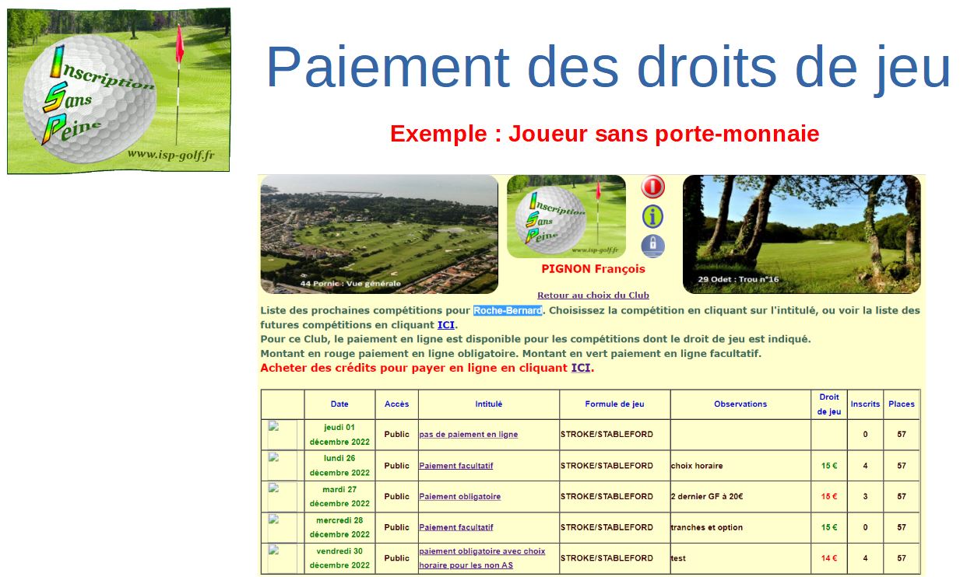Open the green information icon

point(652,216)
